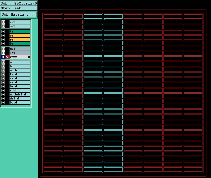Select the bp.d layer name
211x178 pixels.
[20, 102]
